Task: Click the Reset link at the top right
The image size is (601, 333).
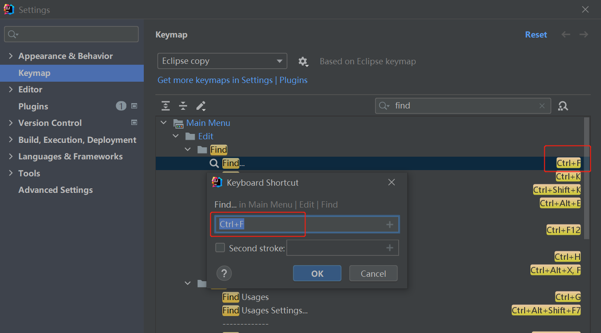Action: point(536,34)
